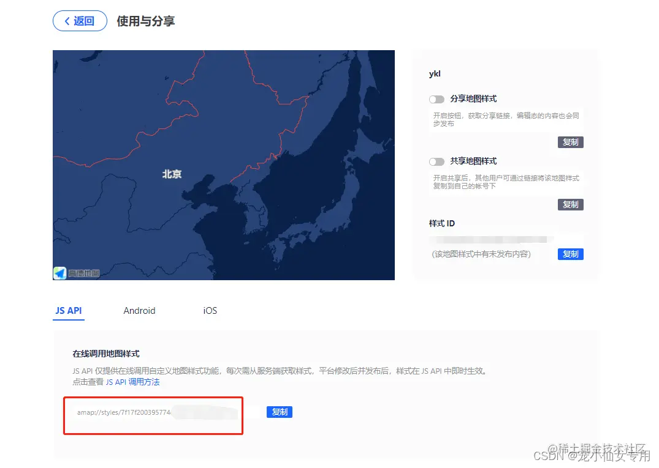Select the Android tab

click(x=139, y=310)
